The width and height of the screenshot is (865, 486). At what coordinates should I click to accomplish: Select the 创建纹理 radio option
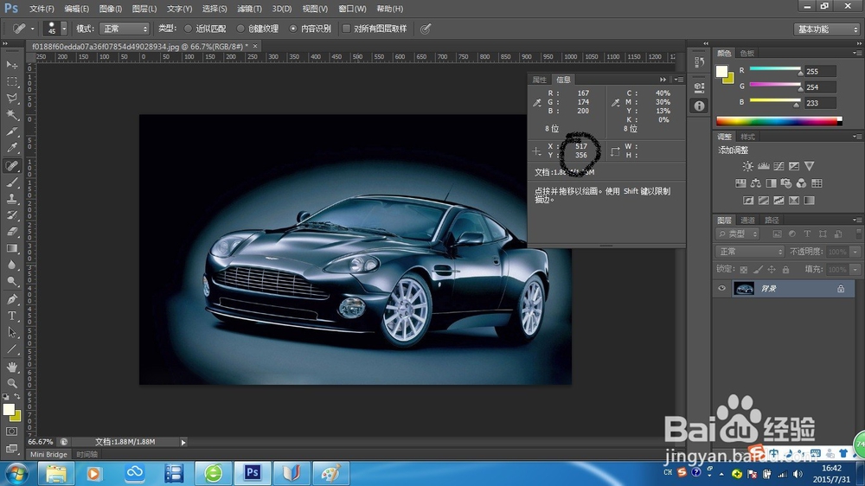tap(240, 29)
